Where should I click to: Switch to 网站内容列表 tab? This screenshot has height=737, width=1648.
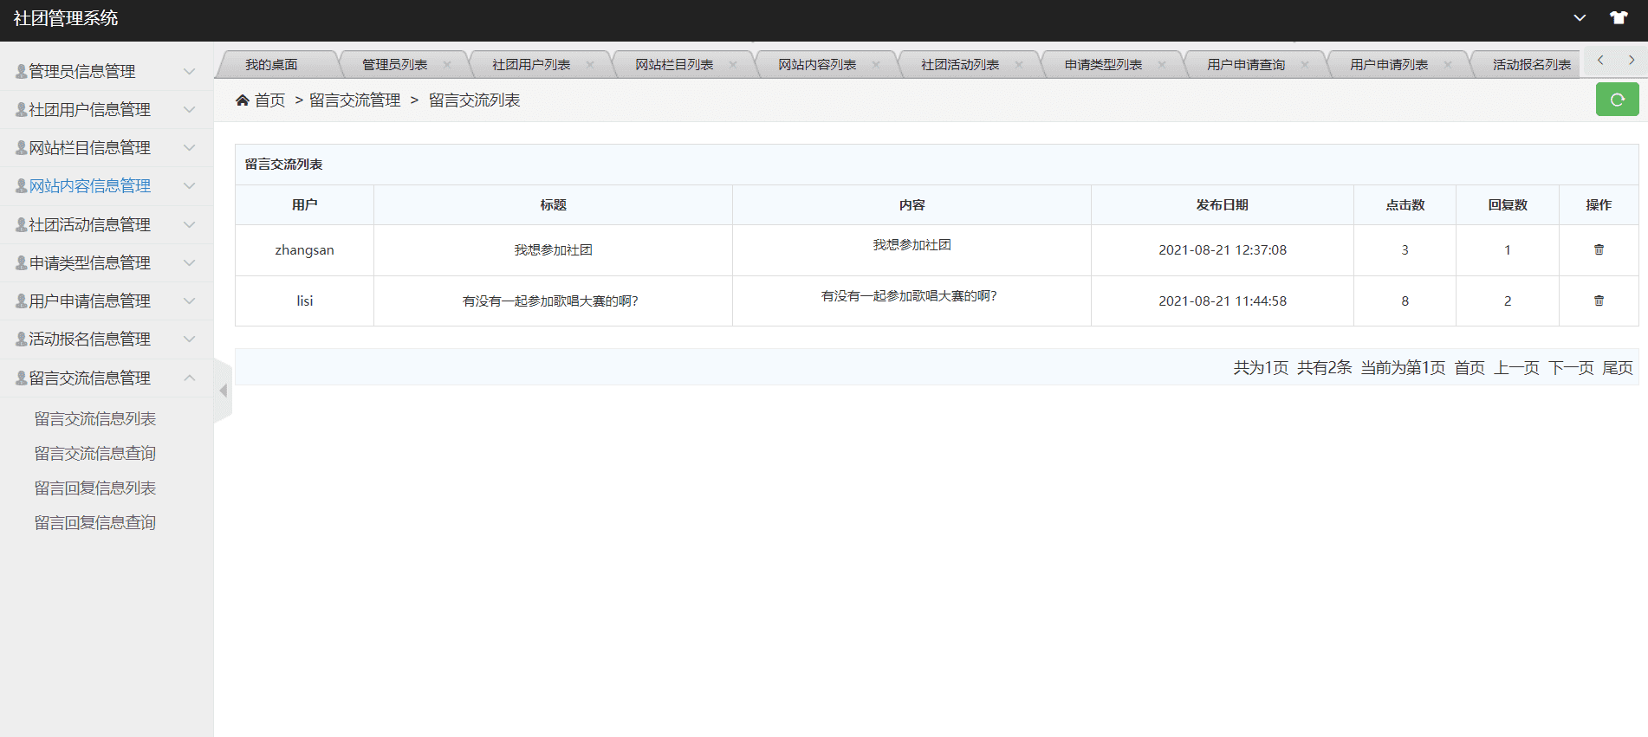point(817,65)
